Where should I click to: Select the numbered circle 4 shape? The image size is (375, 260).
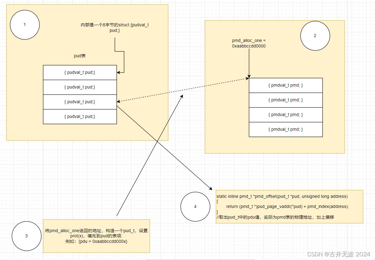195,206
